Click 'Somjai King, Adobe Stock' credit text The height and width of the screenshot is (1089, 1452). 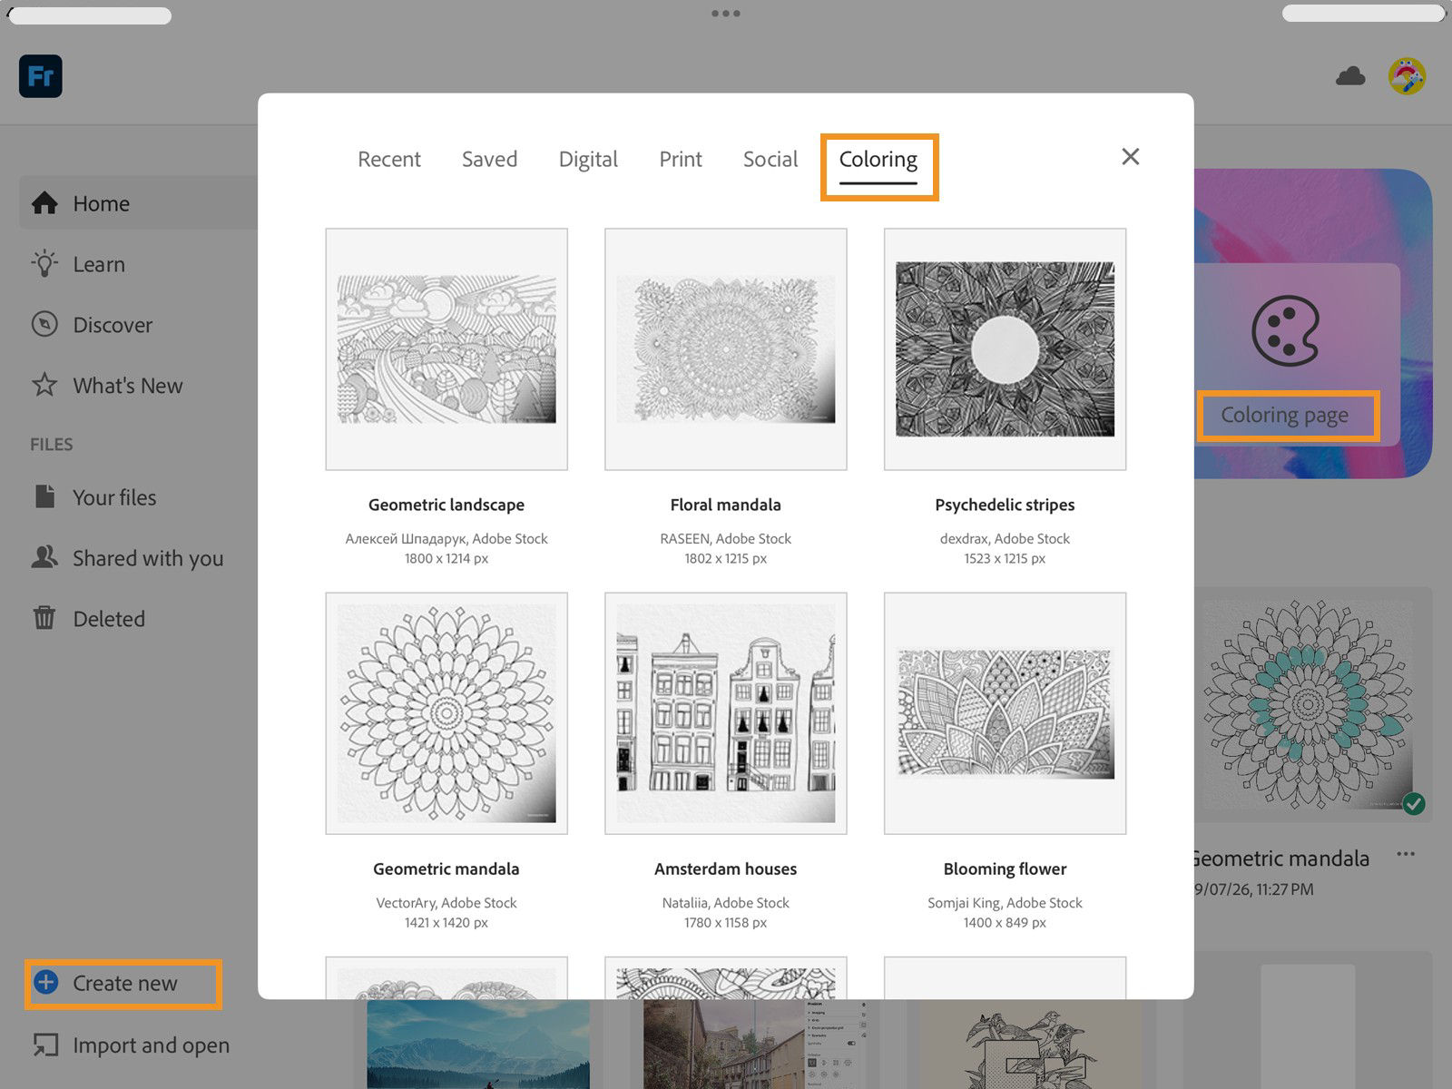1005,903
